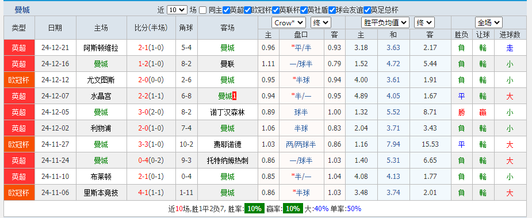Click the 角球 column header

click(x=186, y=28)
